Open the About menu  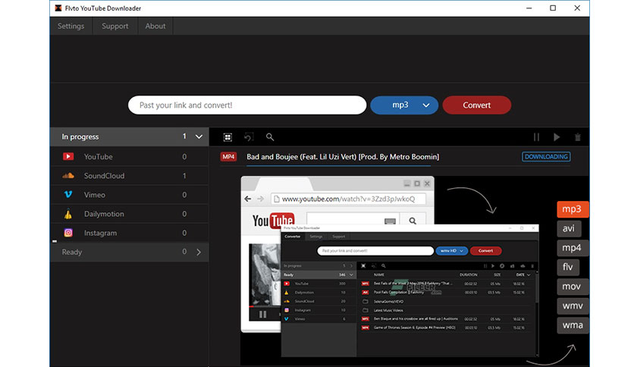click(155, 26)
